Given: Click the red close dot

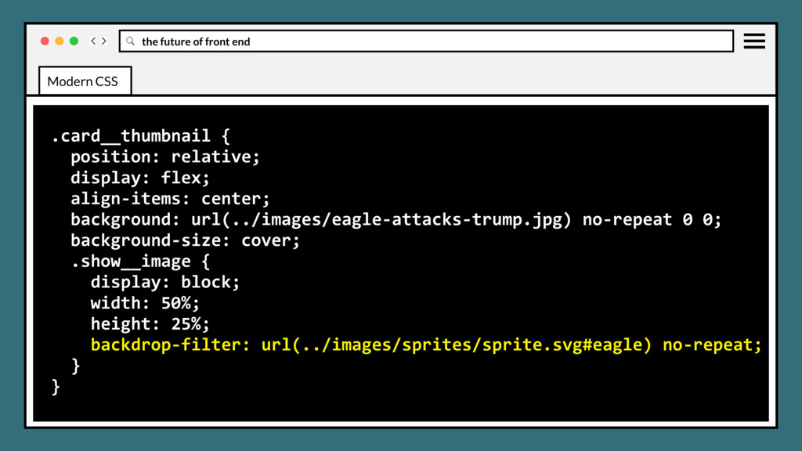Looking at the screenshot, I should point(45,41).
